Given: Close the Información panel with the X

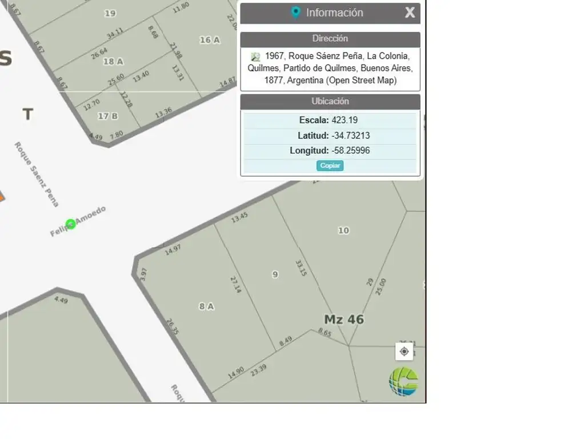Looking at the screenshot, I should click(410, 13).
